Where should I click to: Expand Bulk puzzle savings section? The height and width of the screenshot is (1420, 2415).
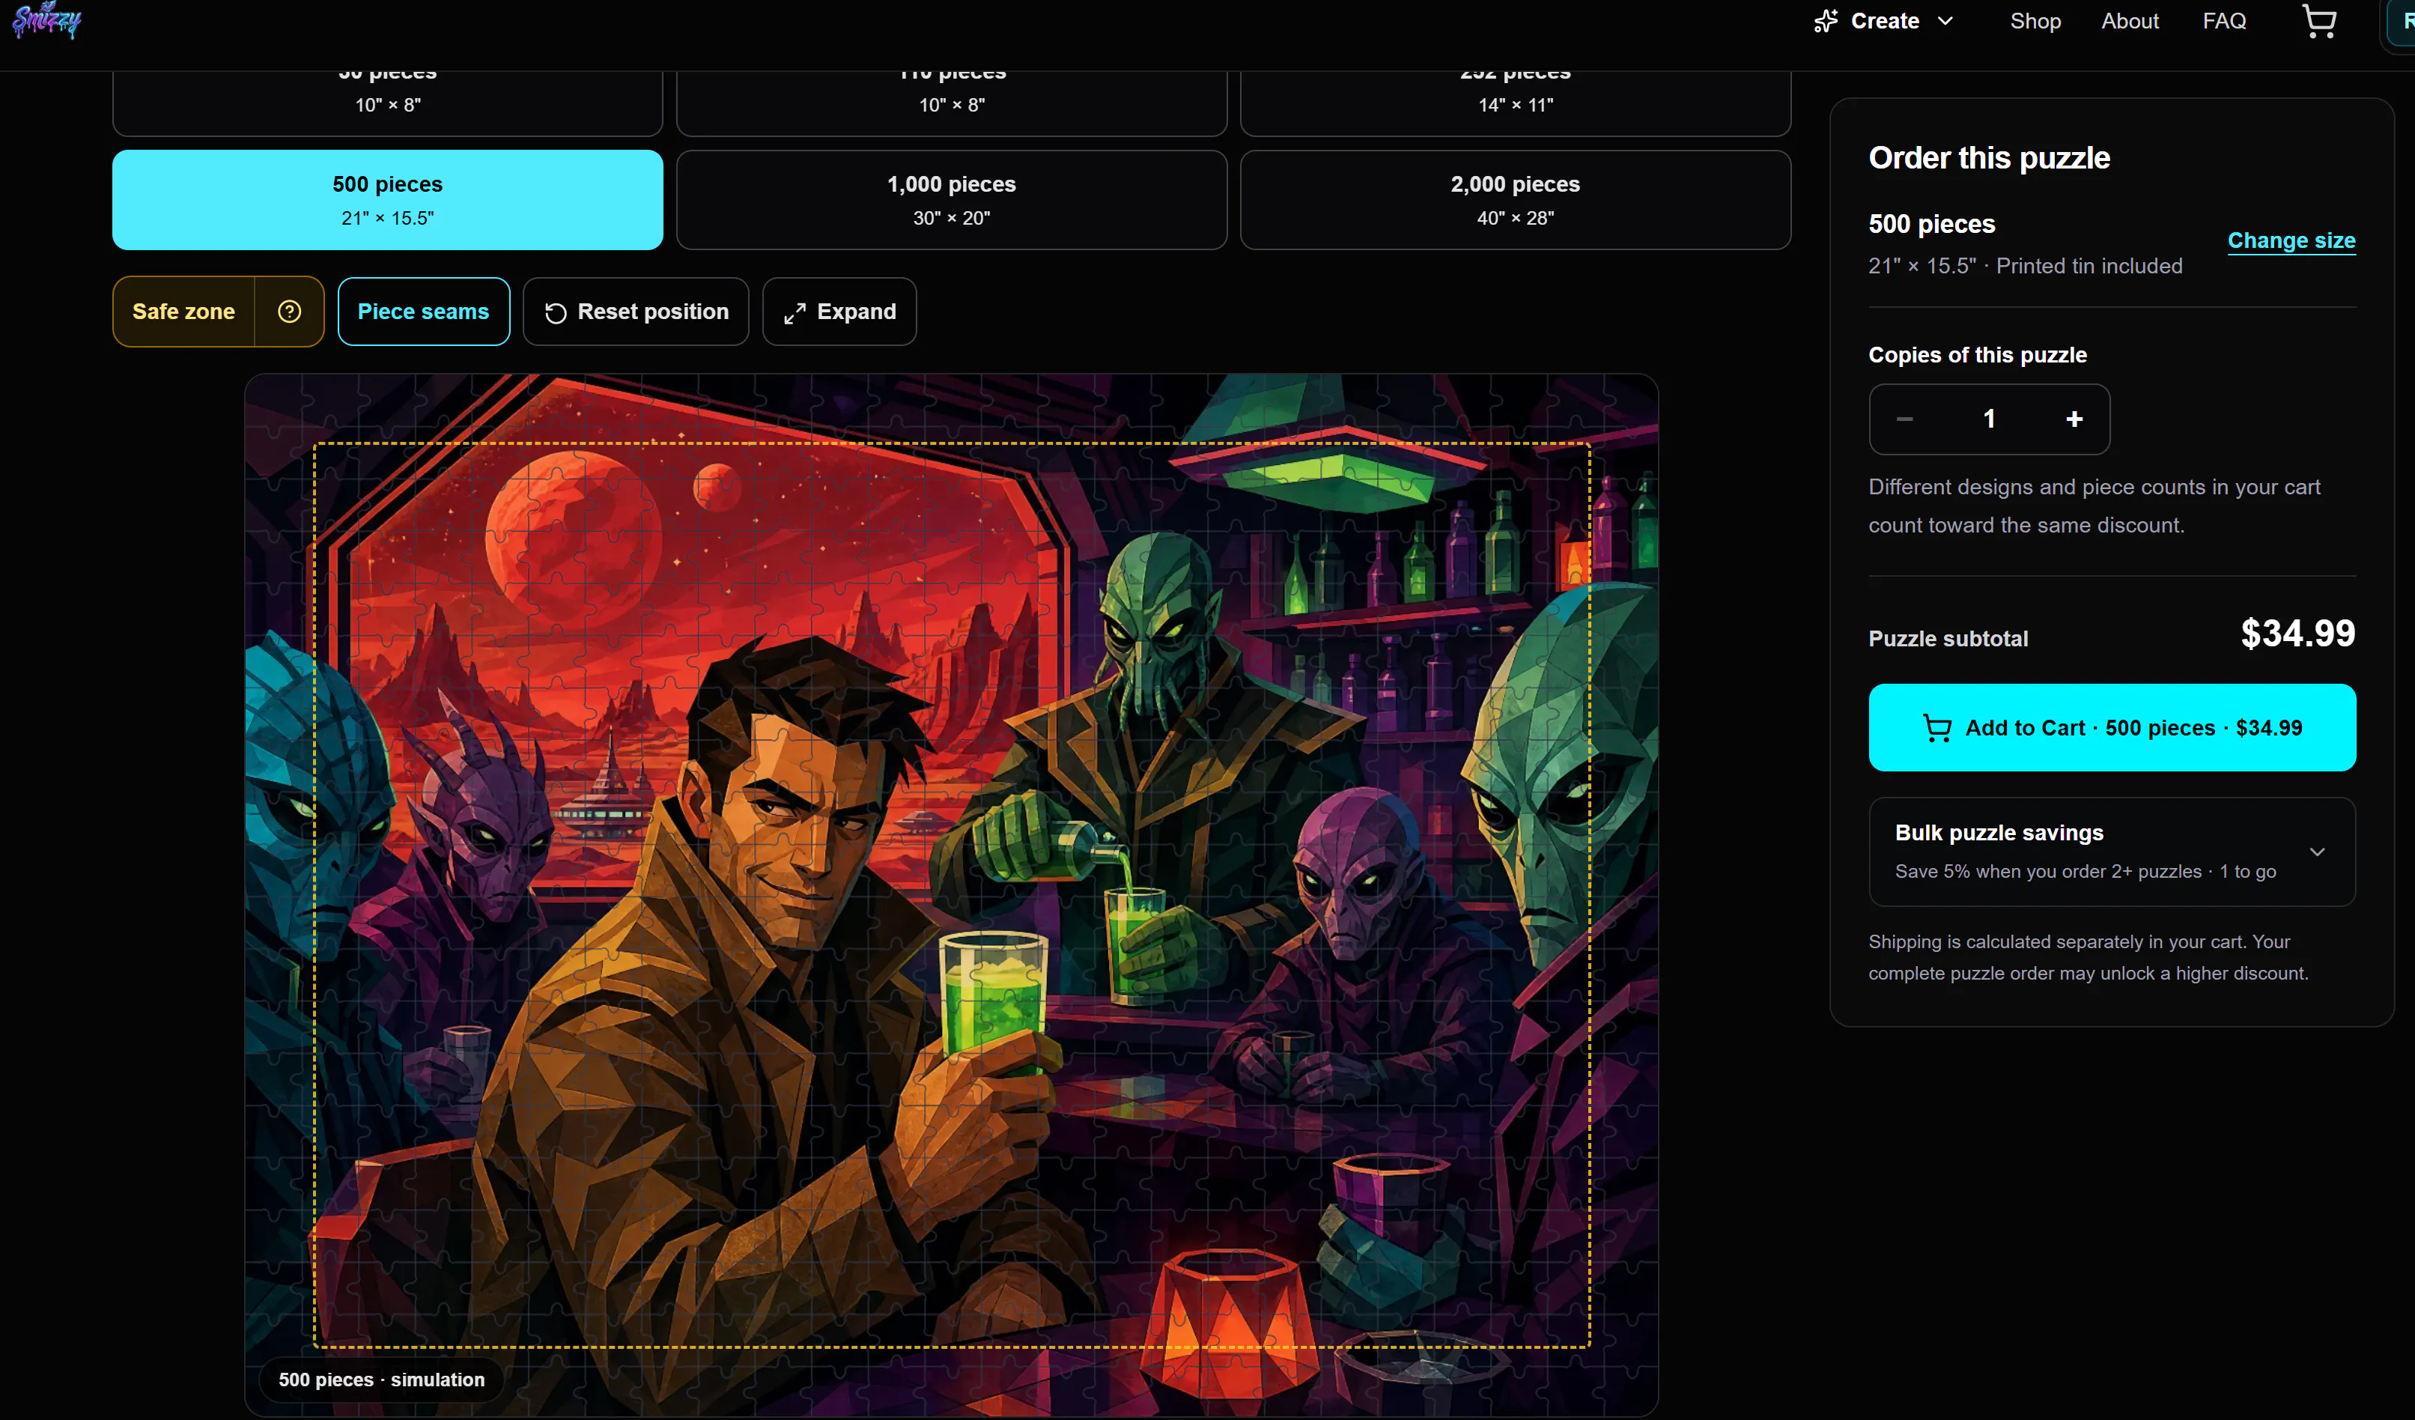click(2111, 852)
